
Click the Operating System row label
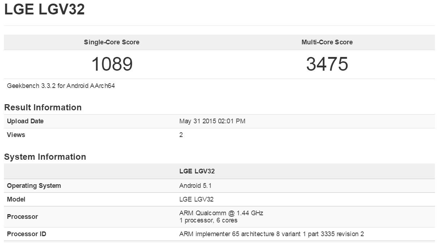(34, 186)
